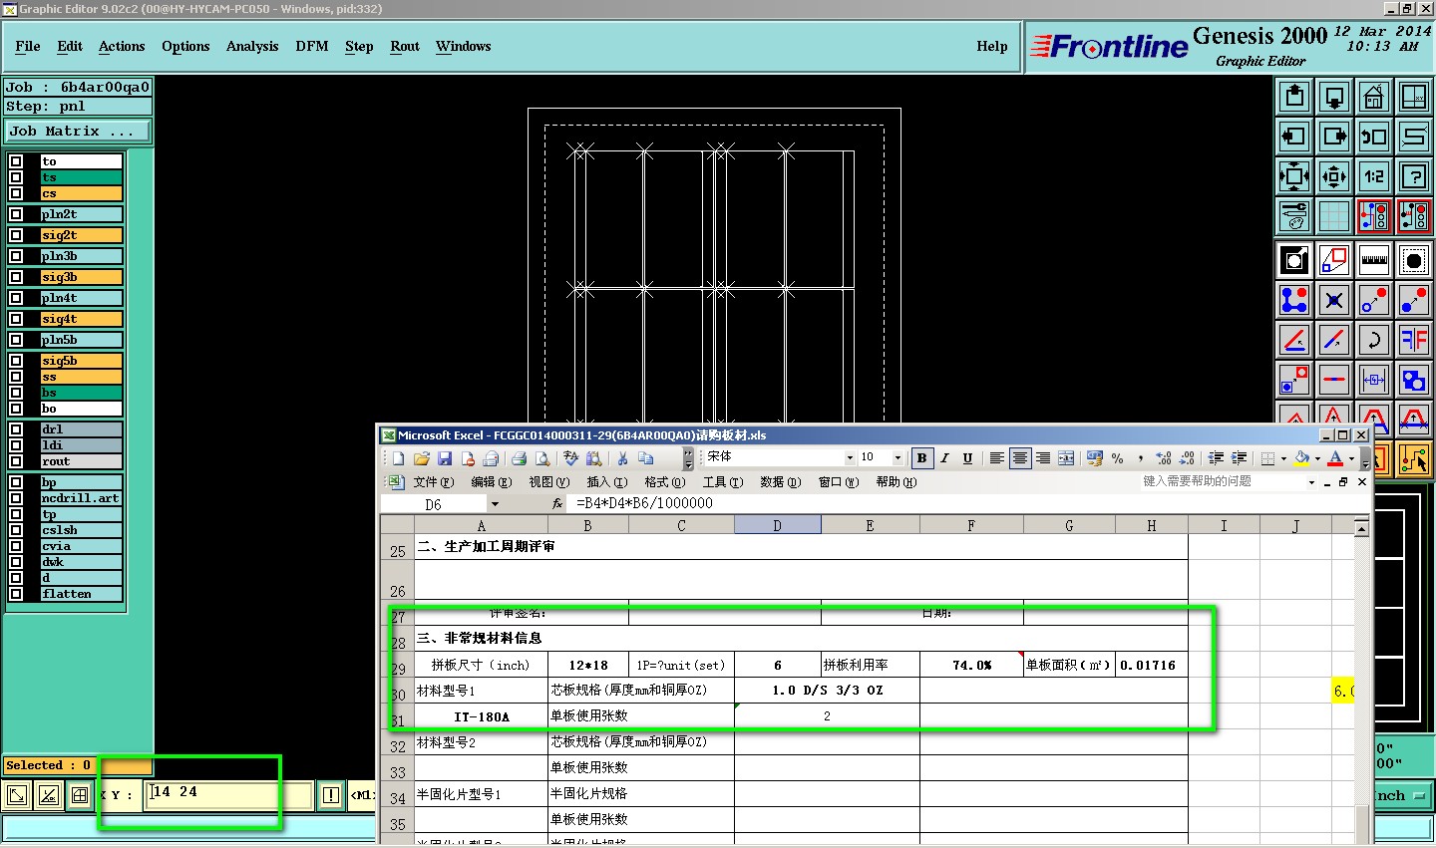Image resolution: width=1436 pixels, height=848 pixels.
Task: Click the delete point X icon
Action: (x=1334, y=300)
